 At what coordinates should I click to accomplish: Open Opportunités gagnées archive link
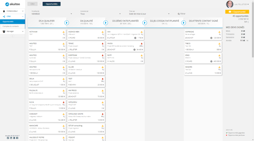pos(236,133)
